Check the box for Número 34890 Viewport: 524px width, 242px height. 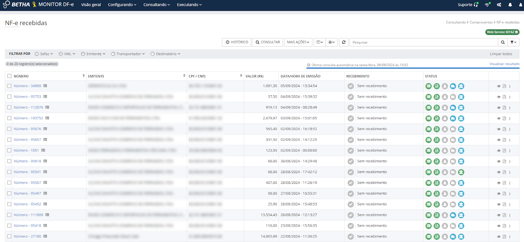click(9, 86)
